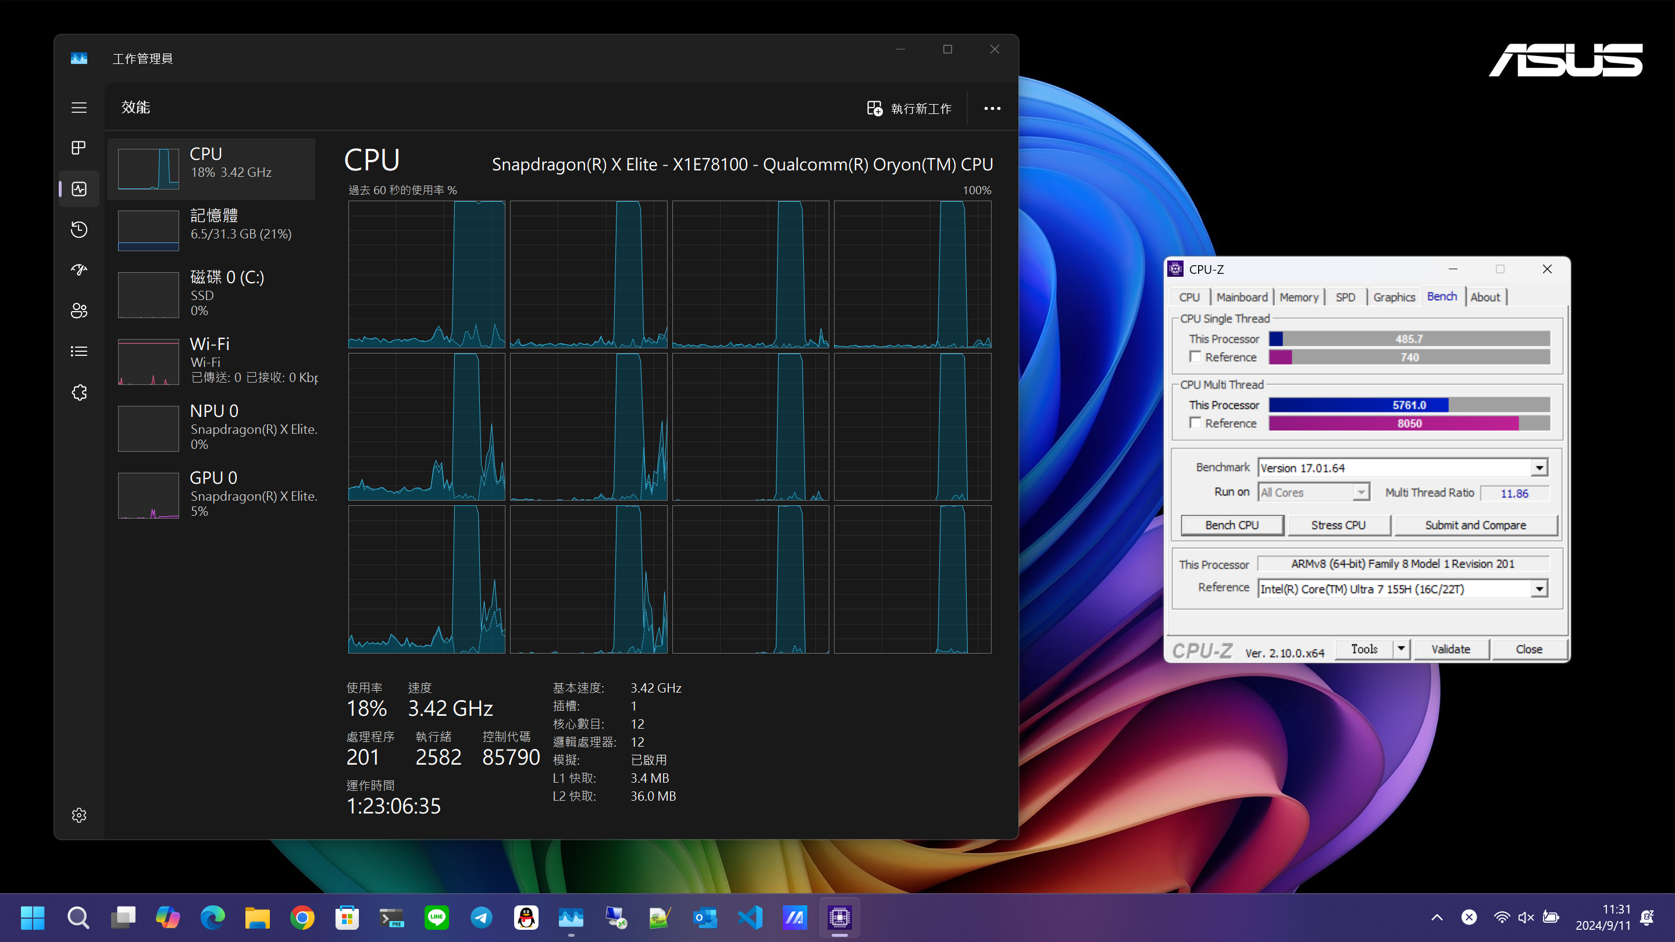Open the Processes page icon in sidebar

pos(79,148)
